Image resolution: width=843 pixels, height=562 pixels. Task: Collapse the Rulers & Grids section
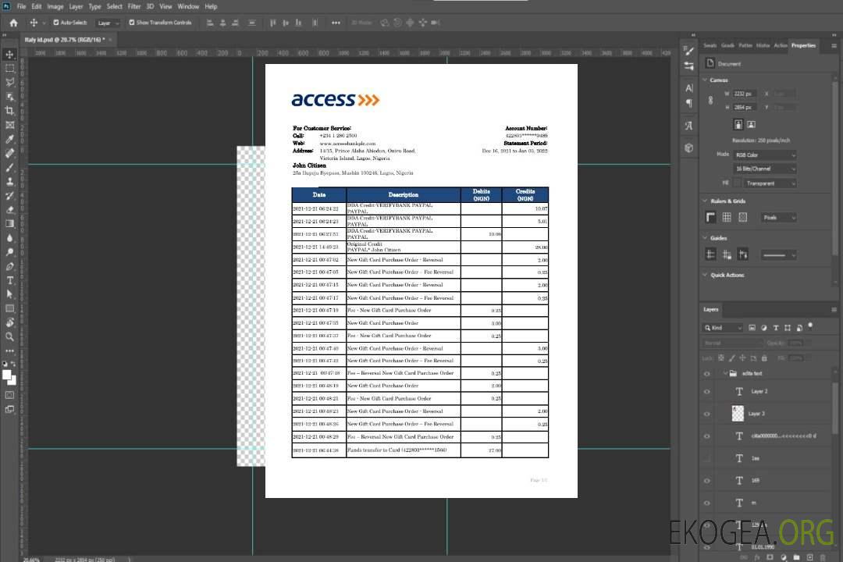(705, 201)
